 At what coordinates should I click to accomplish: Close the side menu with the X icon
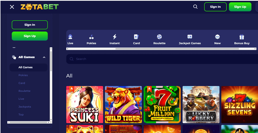pos(12,7)
